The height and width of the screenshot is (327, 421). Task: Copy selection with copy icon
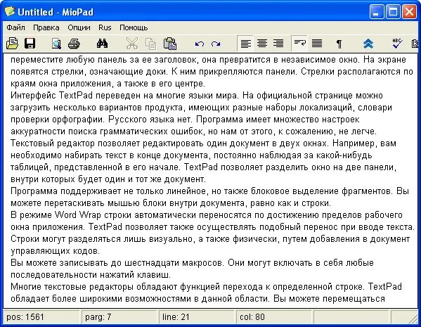tap(150, 44)
